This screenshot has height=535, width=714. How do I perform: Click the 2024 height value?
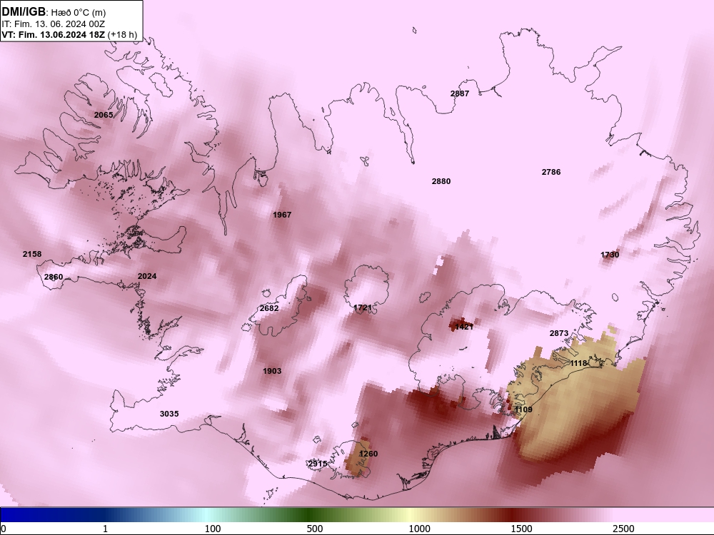(147, 276)
